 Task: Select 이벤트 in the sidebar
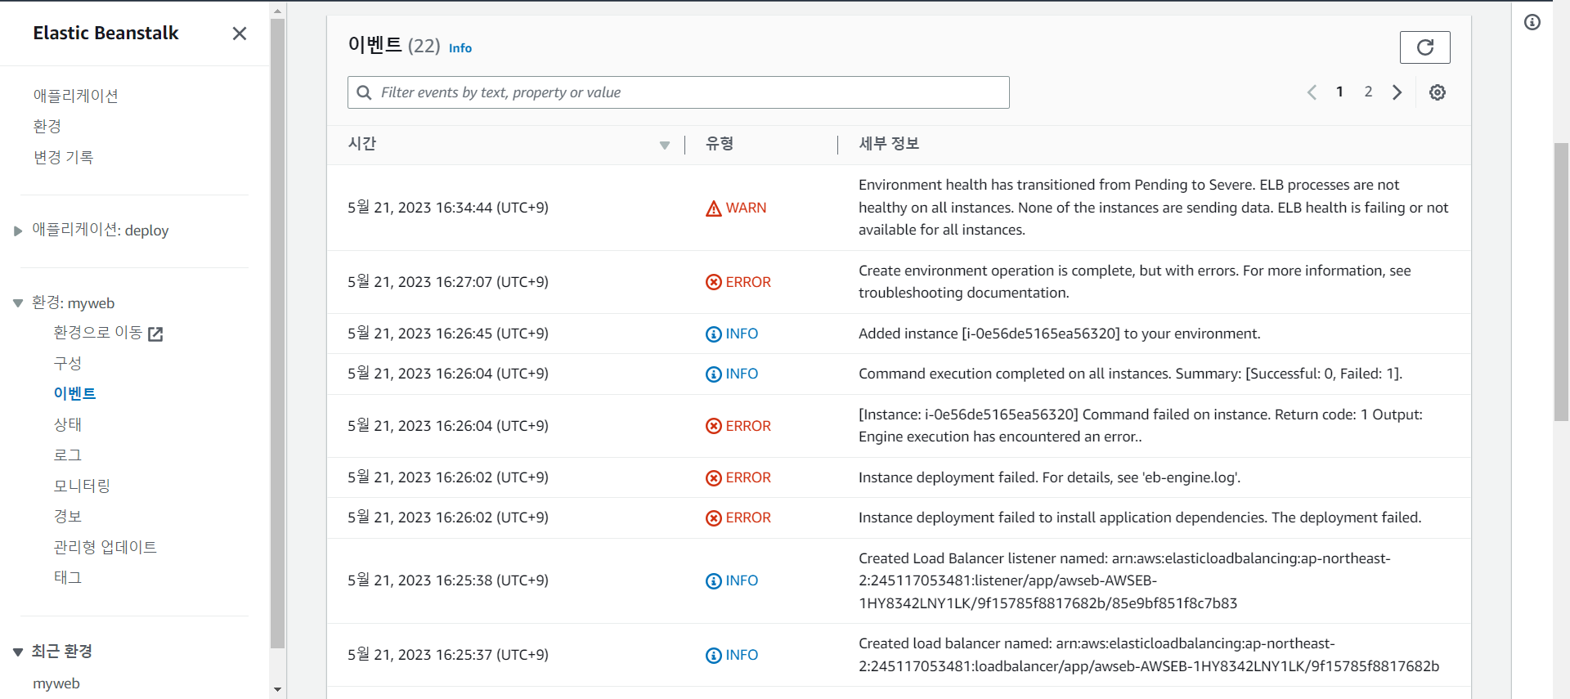(x=75, y=393)
